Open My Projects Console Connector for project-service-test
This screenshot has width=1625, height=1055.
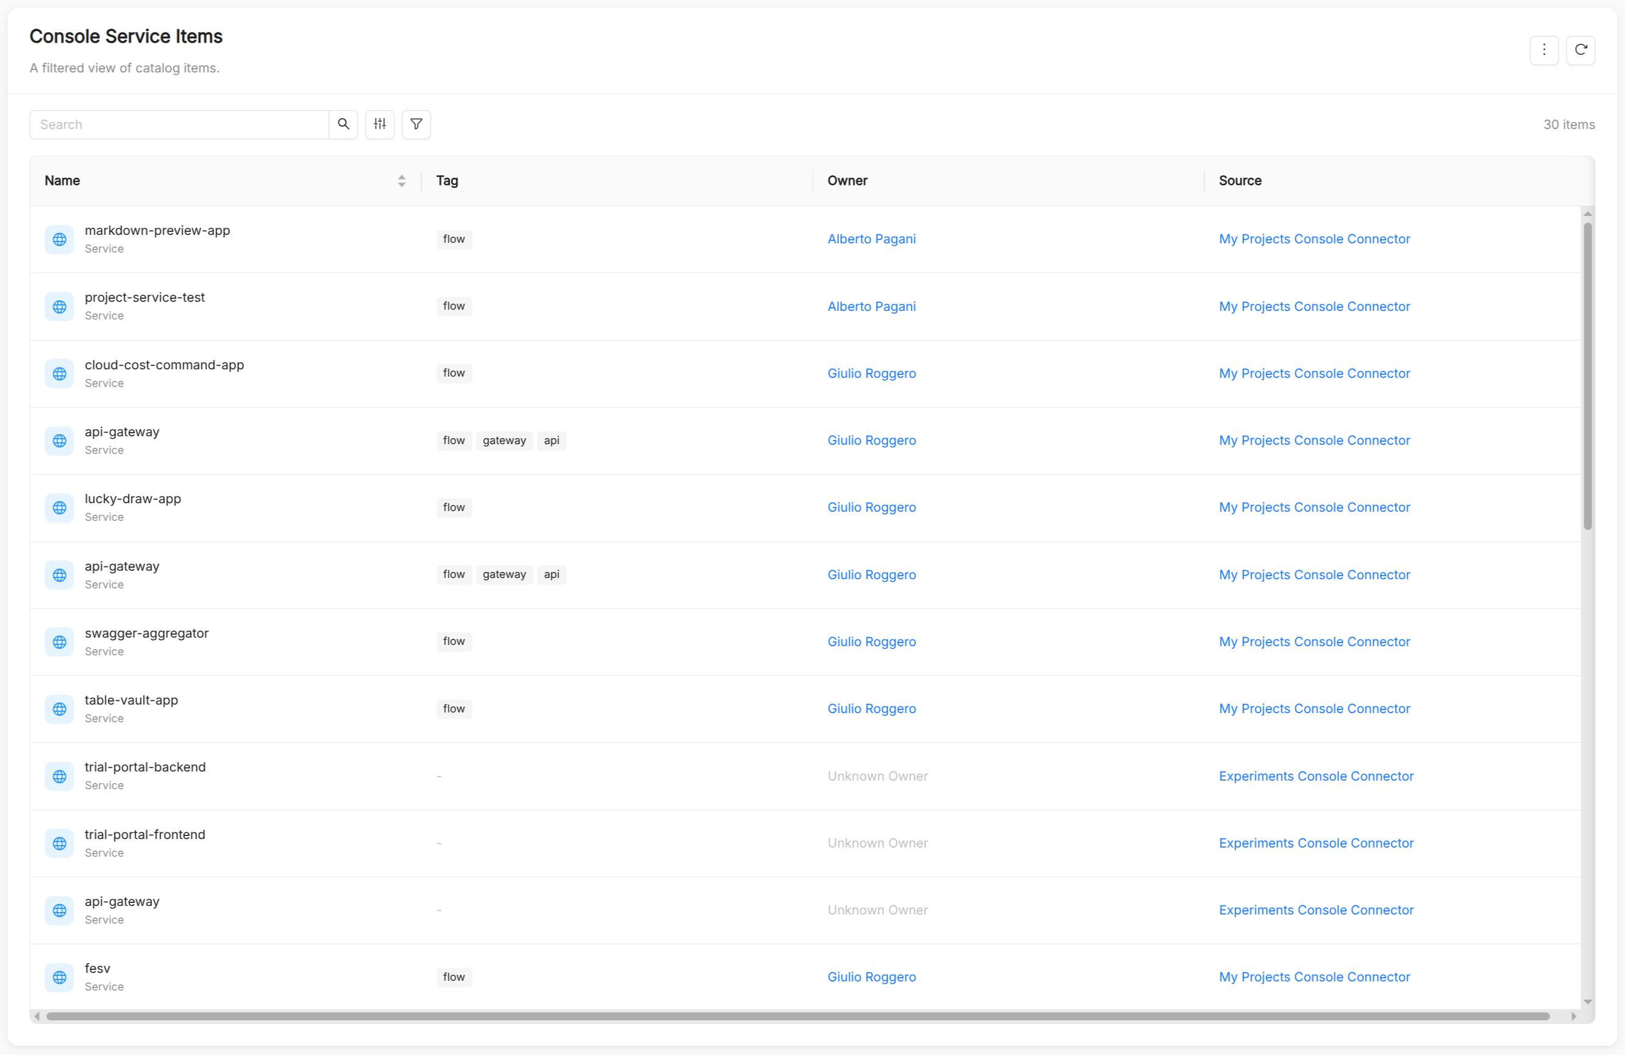(x=1314, y=307)
